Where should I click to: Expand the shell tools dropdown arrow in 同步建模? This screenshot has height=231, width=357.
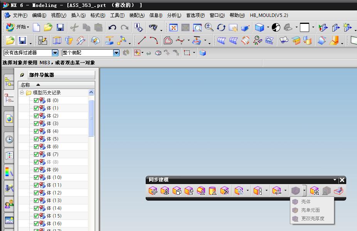(305, 191)
